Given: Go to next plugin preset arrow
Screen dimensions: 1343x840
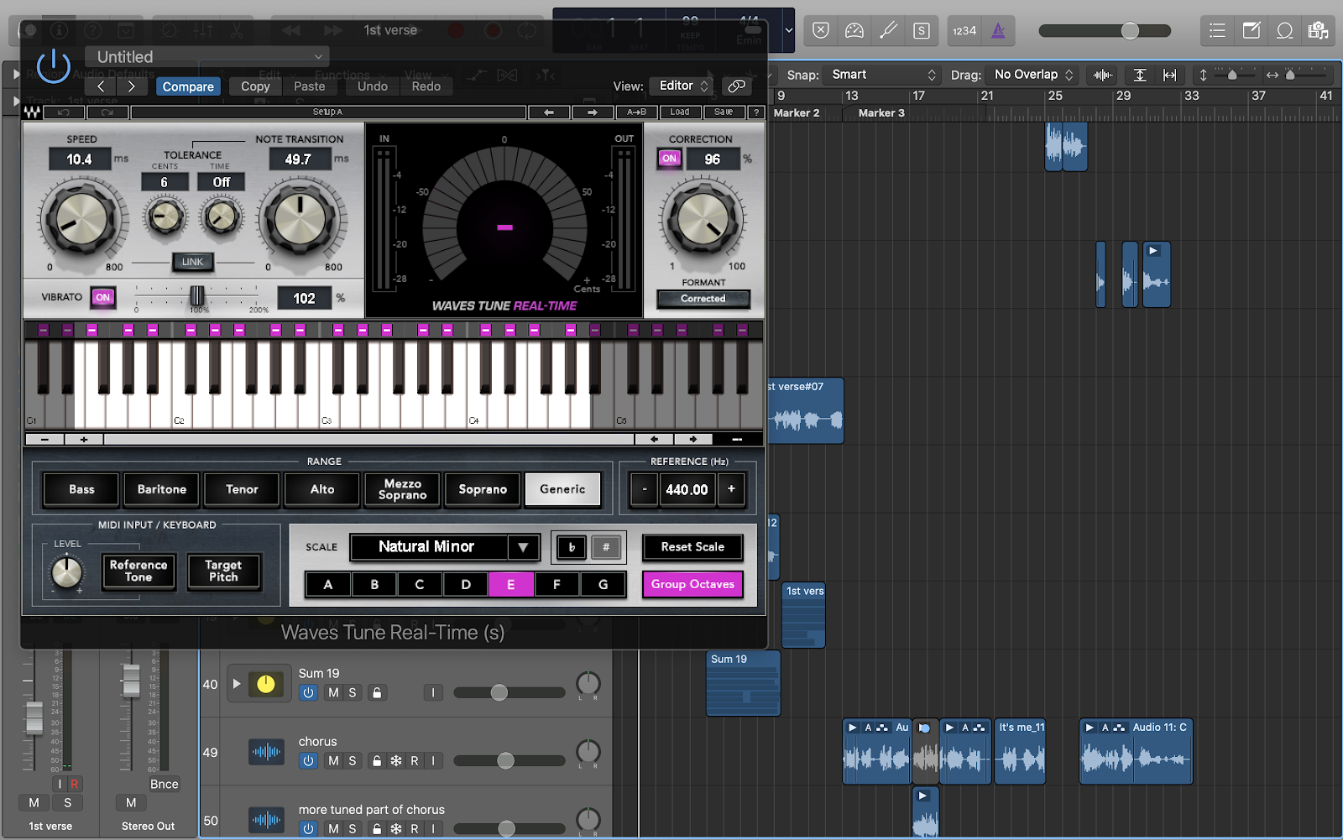Looking at the screenshot, I should coord(131,86).
